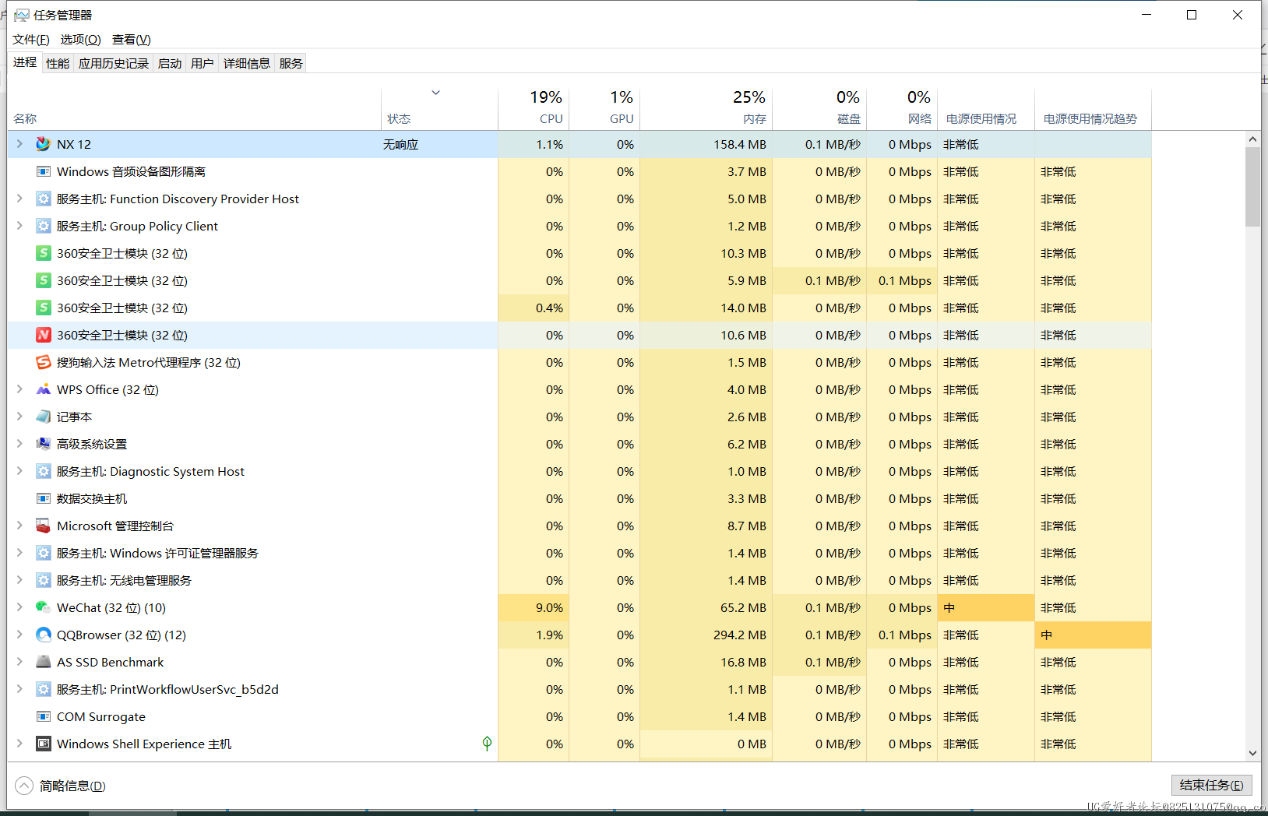1268x816 pixels.
Task: Expand the 记事本 process group
Action: click(19, 417)
